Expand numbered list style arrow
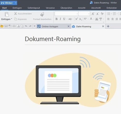Image resolution: width=121 pixels, height=114 pixels. pyautogui.click(x=117, y=14)
